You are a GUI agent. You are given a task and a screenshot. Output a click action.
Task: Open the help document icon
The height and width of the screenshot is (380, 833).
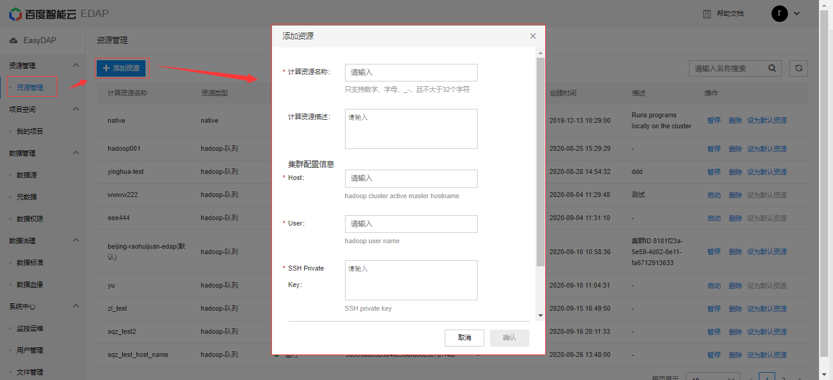tap(707, 13)
